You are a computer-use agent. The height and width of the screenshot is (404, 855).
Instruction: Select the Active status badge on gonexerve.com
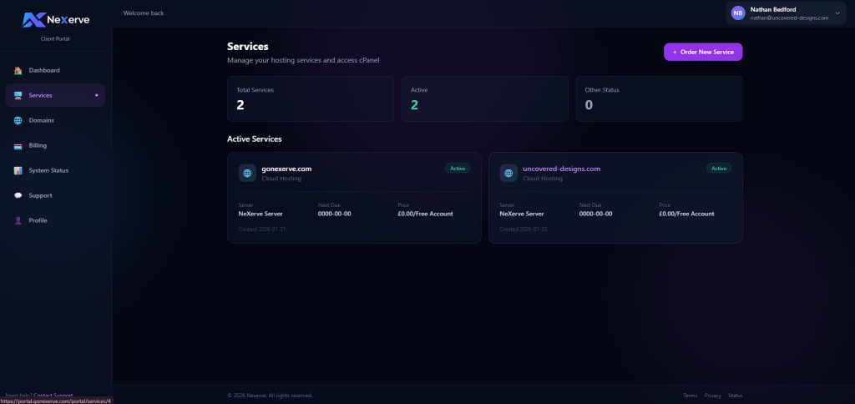(458, 168)
